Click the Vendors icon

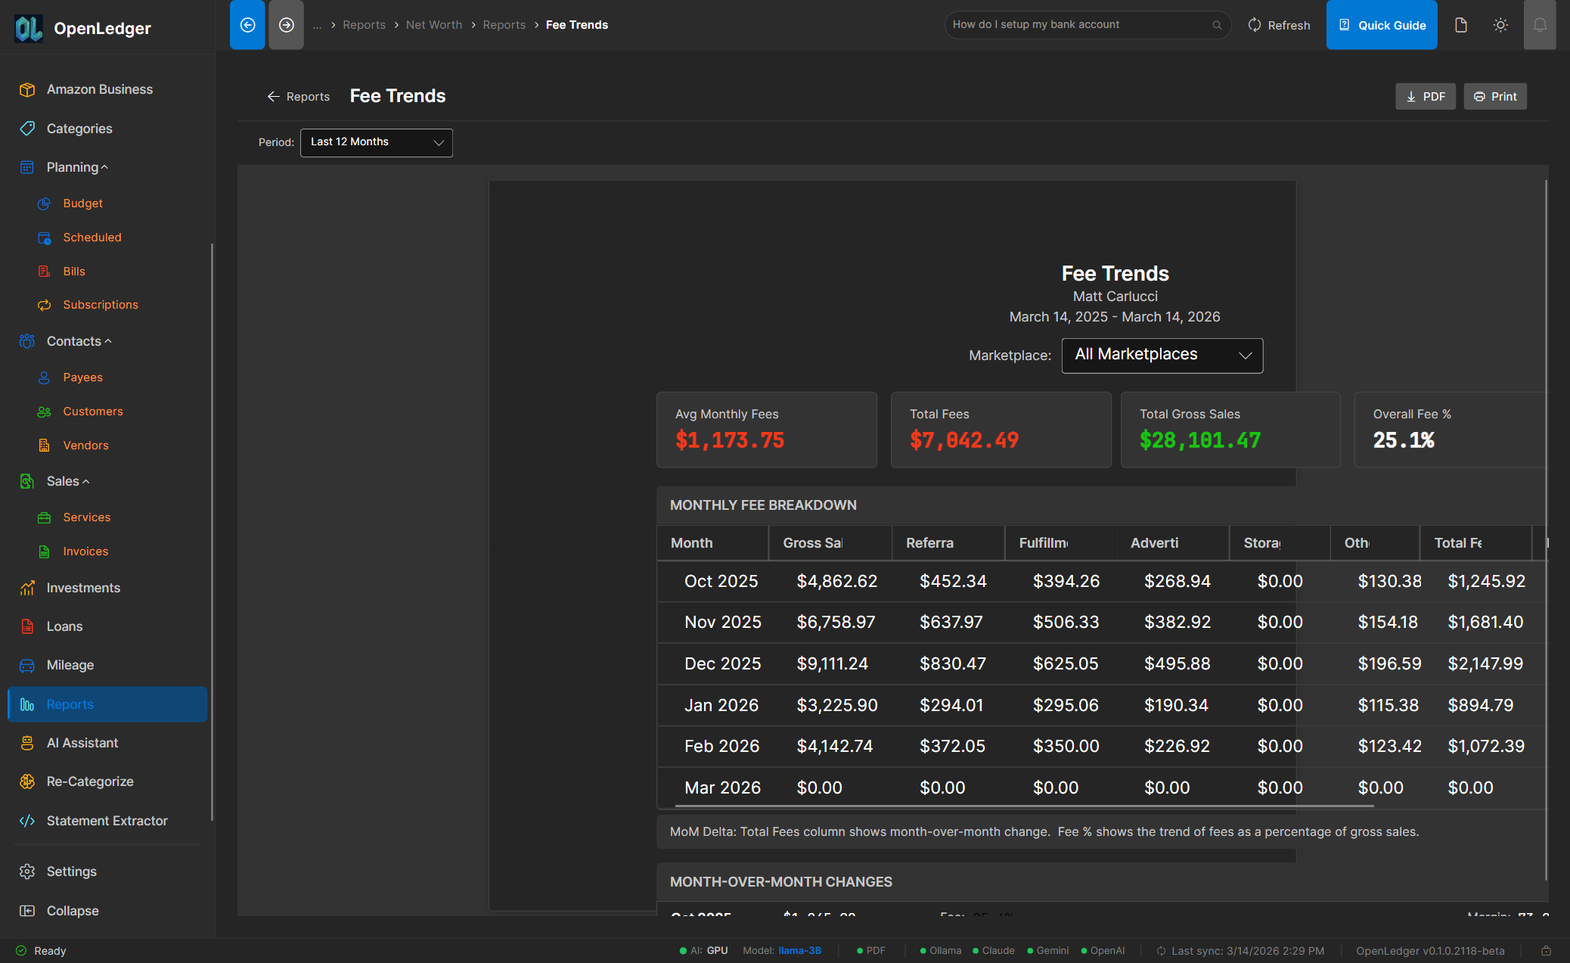(x=45, y=445)
